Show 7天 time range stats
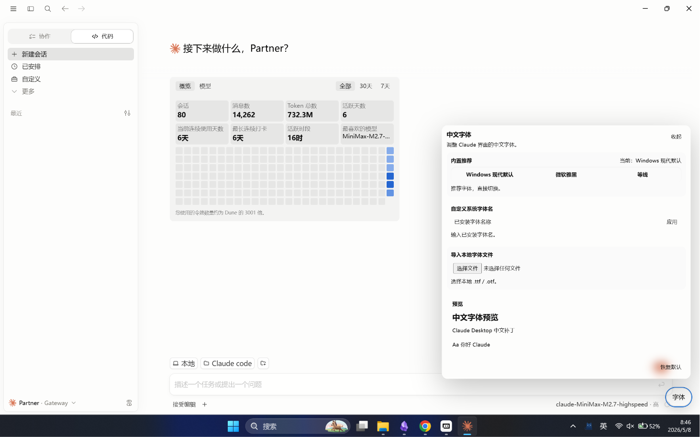The image size is (700, 437). pos(385,86)
